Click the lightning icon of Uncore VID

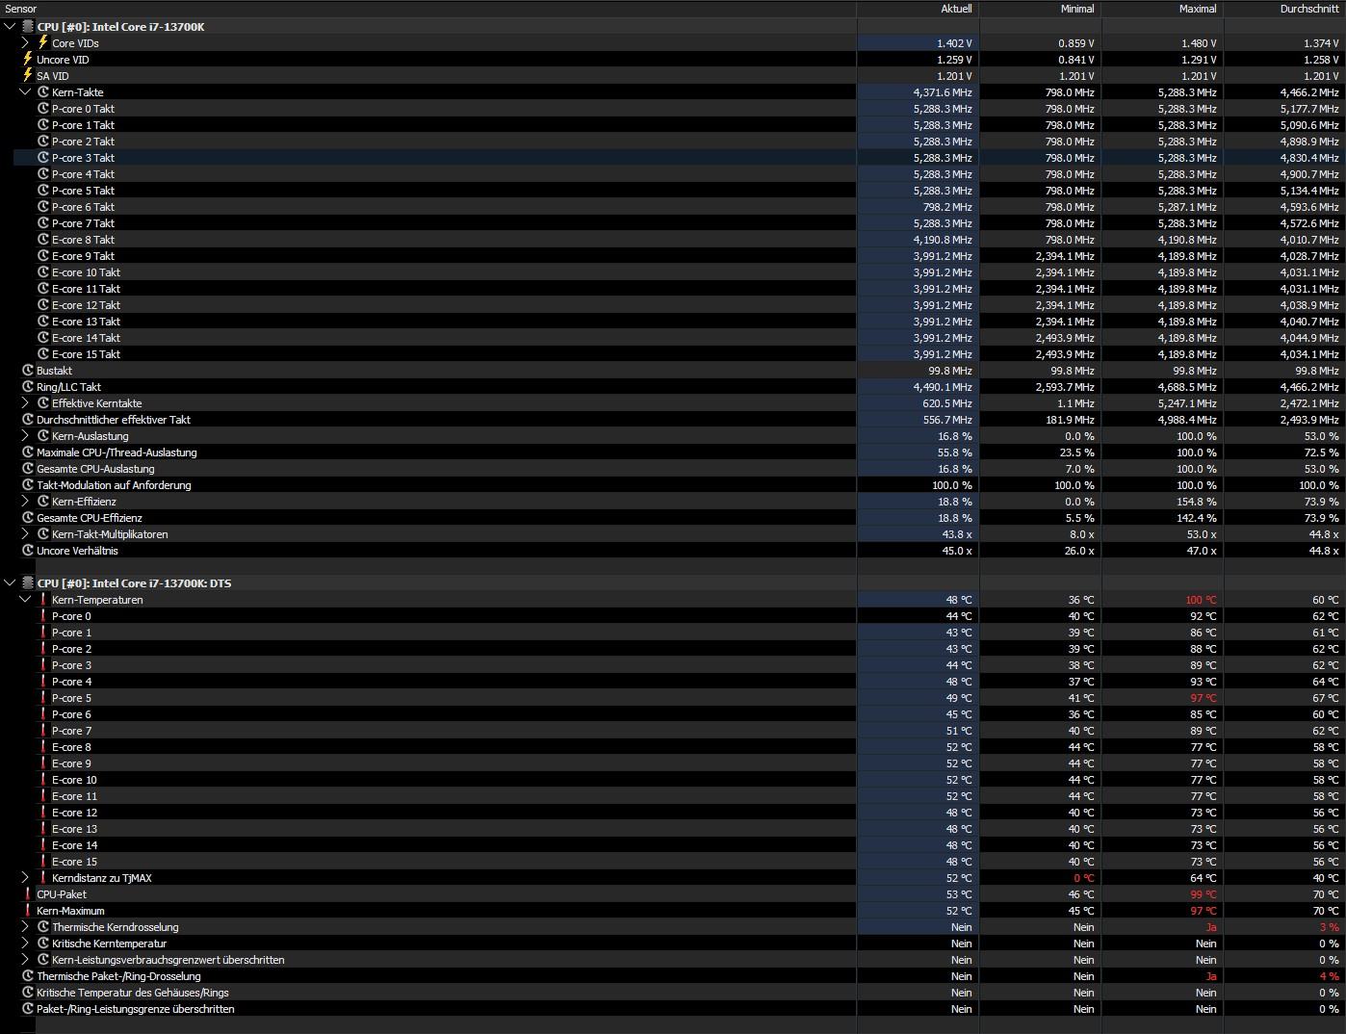28,60
